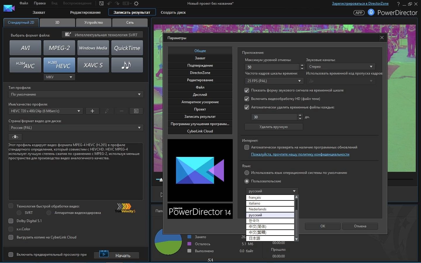Decrease days value with down stepper
This screenshot has width=421, height=263.
pyautogui.click(x=300, y=119)
